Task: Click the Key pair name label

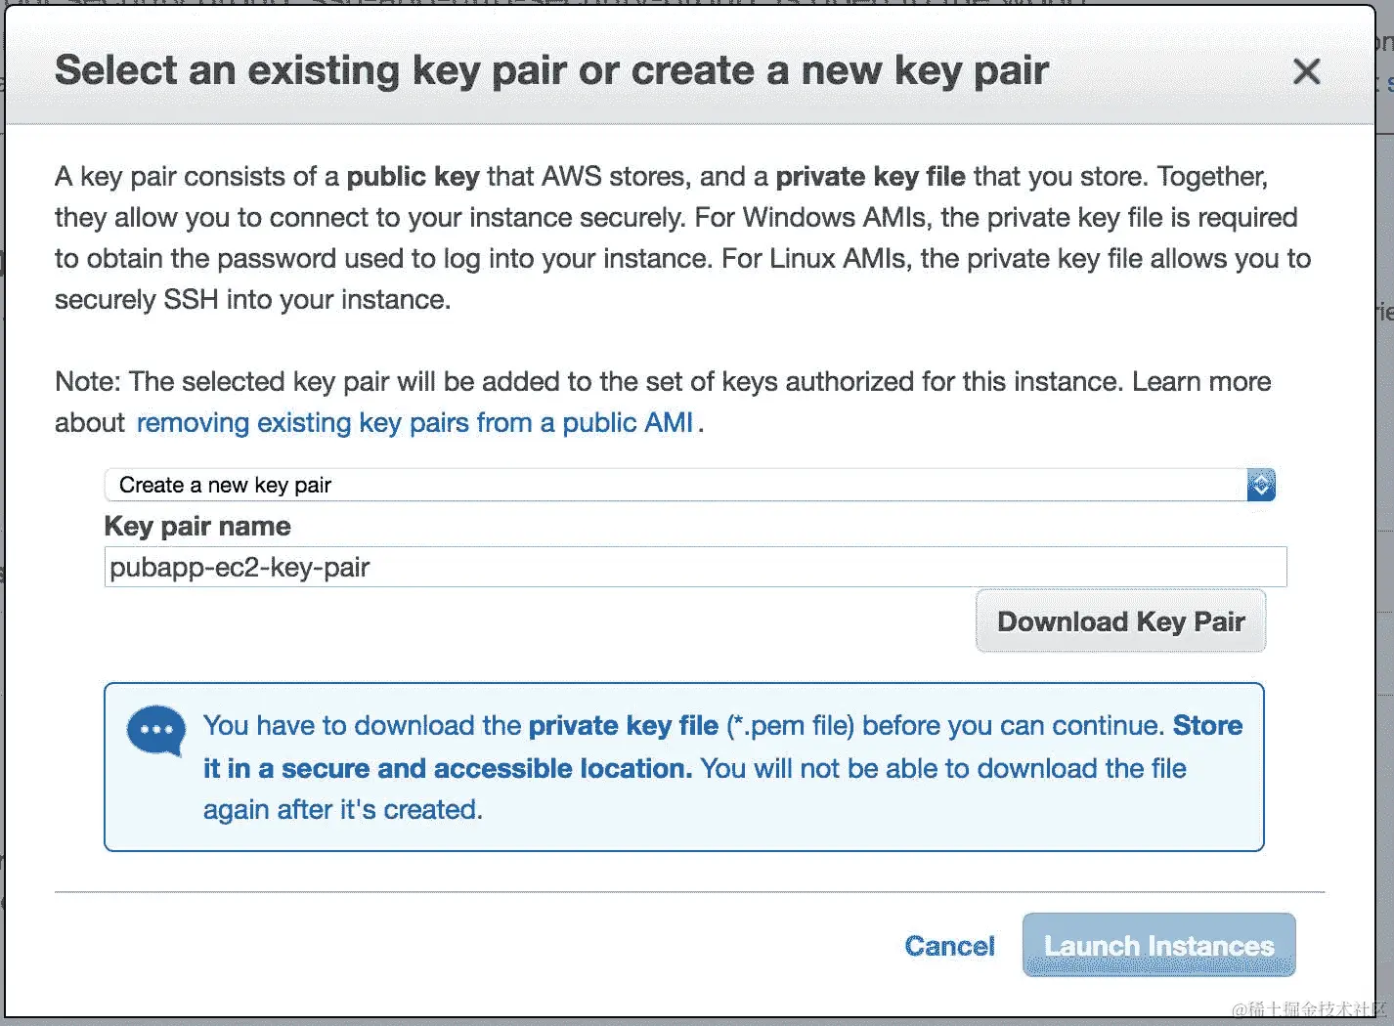Action: (x=197, y=527)
